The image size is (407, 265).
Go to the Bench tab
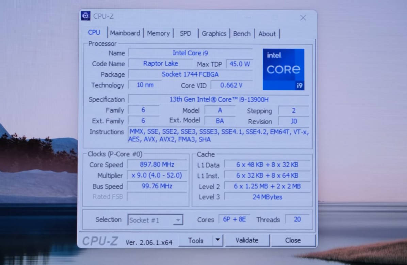click(x=242, y=34)
